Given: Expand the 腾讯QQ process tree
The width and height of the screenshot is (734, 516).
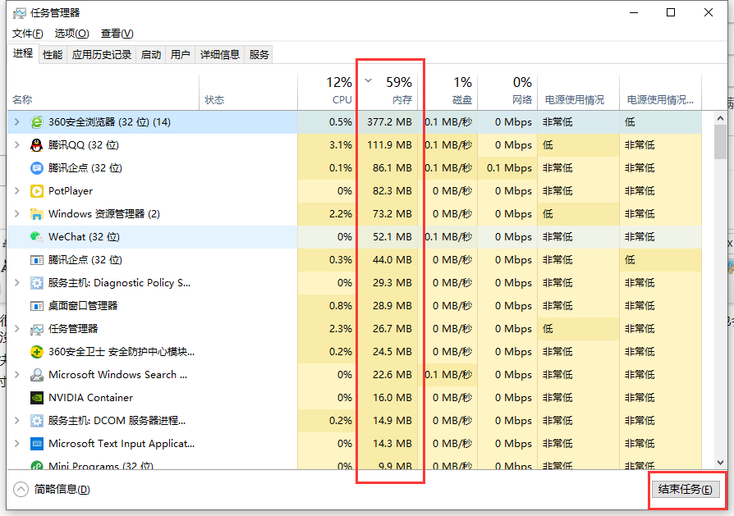Looking at the screenshot, I should point(17,145).
